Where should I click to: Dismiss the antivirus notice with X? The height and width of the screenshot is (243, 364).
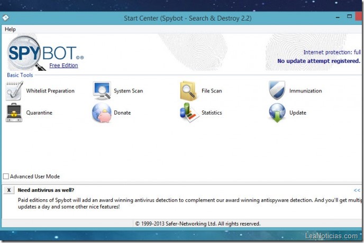click(9, 190)
